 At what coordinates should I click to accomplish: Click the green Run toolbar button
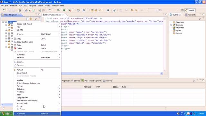click(x=64, y=10)
